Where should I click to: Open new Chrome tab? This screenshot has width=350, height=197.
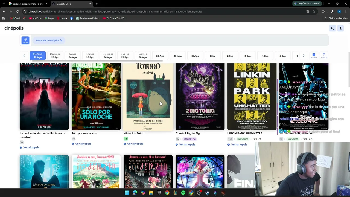97,4
